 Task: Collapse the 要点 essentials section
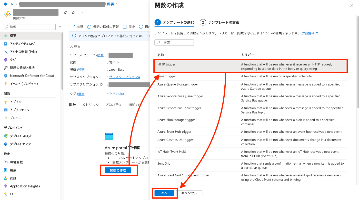(x=75, y=47)
